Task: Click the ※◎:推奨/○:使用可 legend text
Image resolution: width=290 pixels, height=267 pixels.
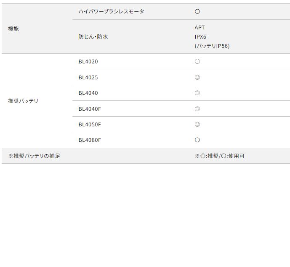Action: tap(219, 156)
